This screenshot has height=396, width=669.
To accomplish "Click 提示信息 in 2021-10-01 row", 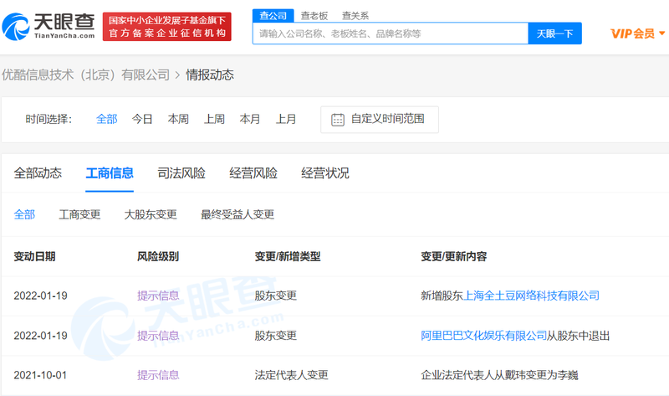I will tap(158, 375).
